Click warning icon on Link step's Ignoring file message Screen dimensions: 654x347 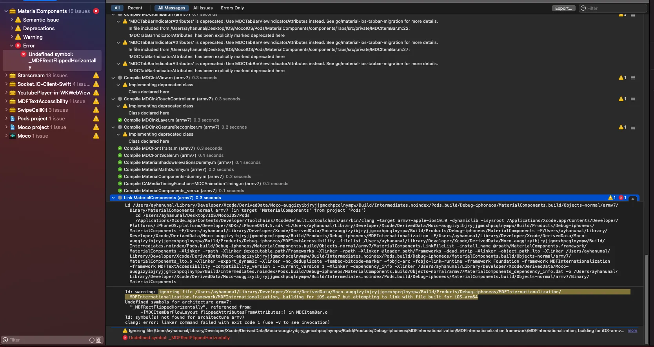125,331
